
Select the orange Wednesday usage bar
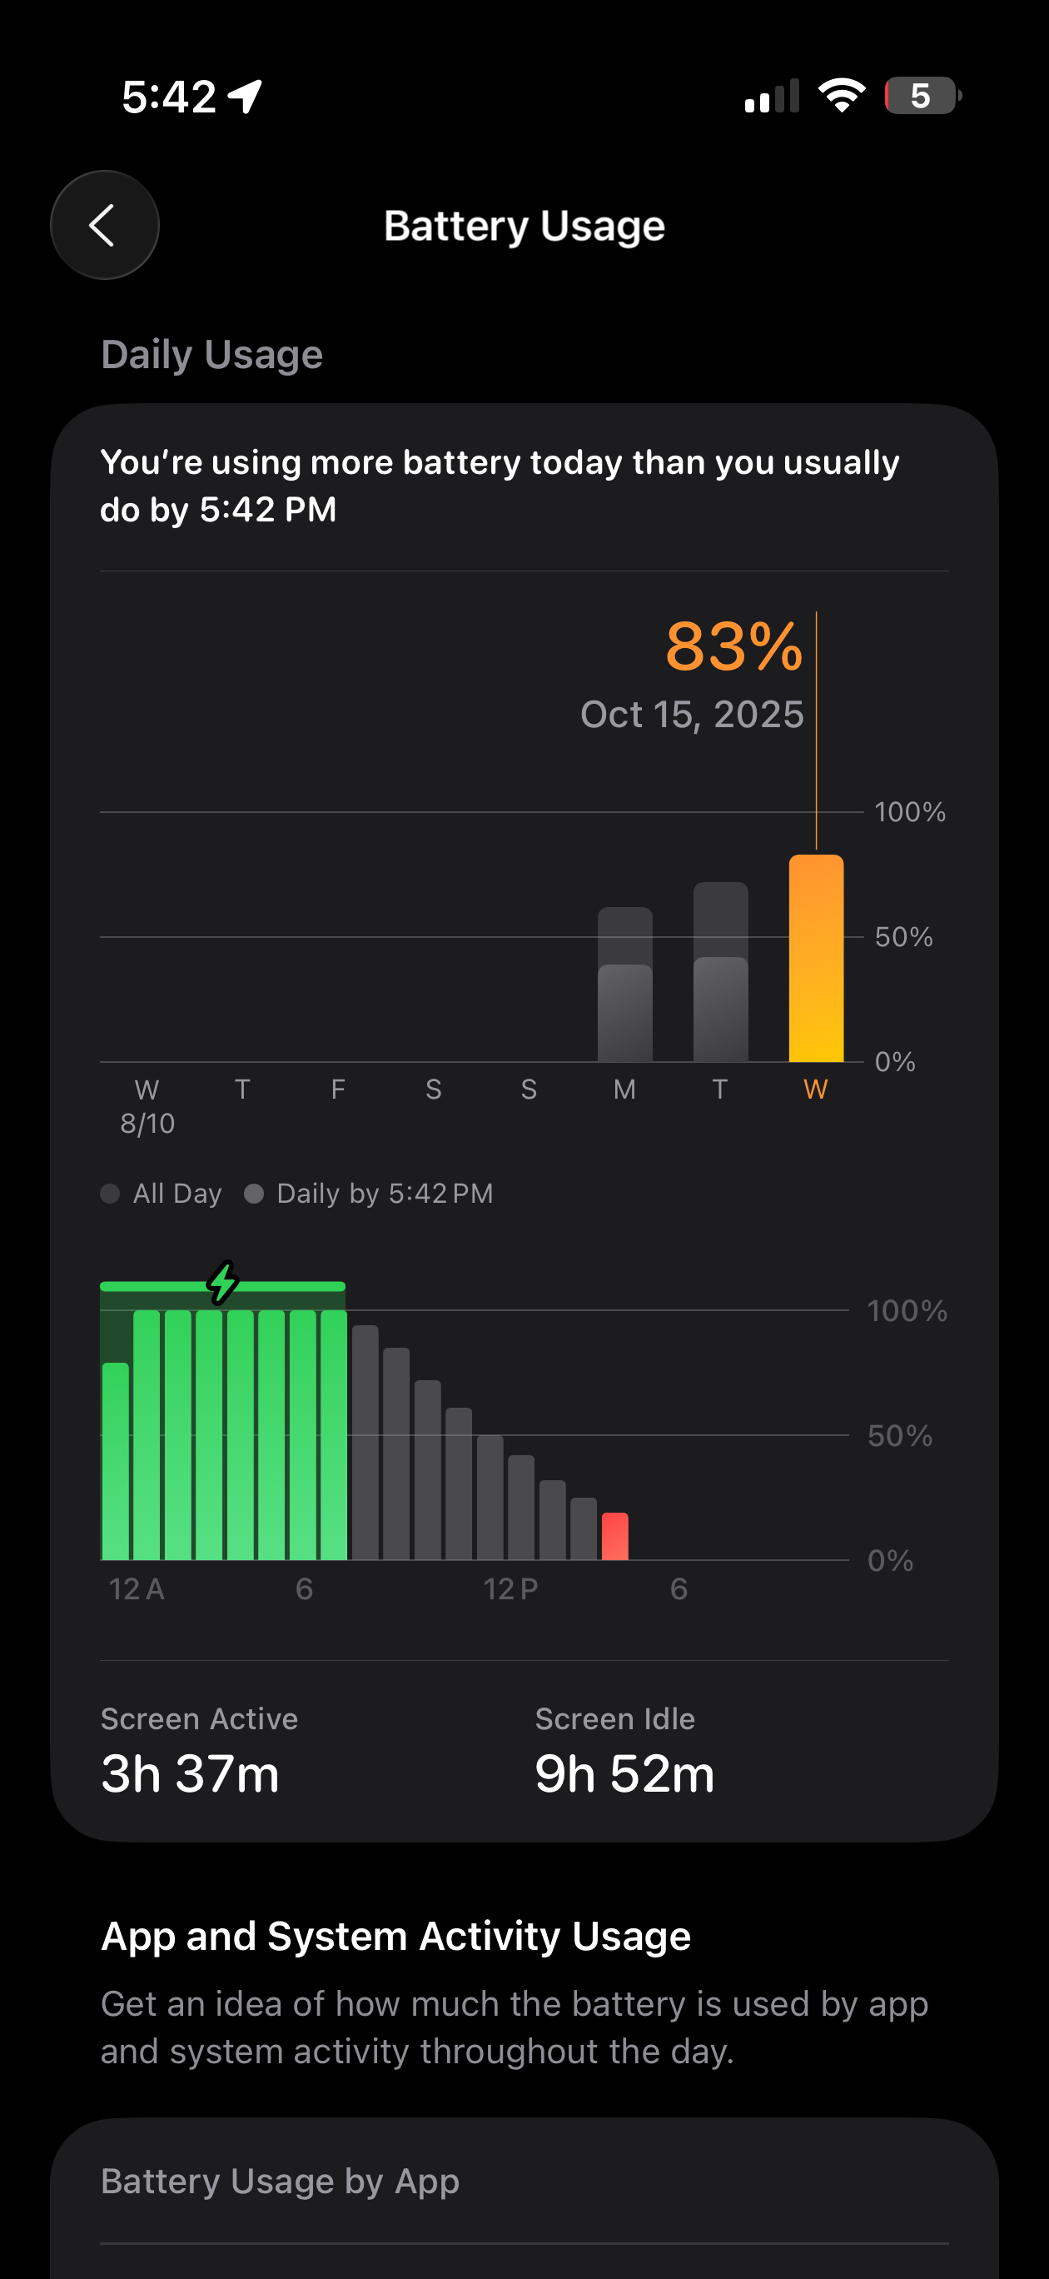(816, 958)
